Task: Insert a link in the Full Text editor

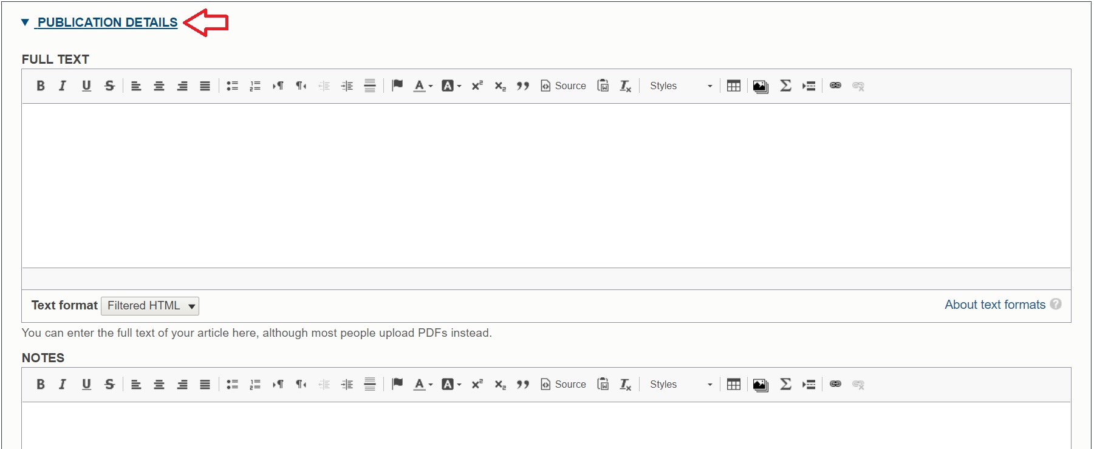Action: [x=835, y=86]
